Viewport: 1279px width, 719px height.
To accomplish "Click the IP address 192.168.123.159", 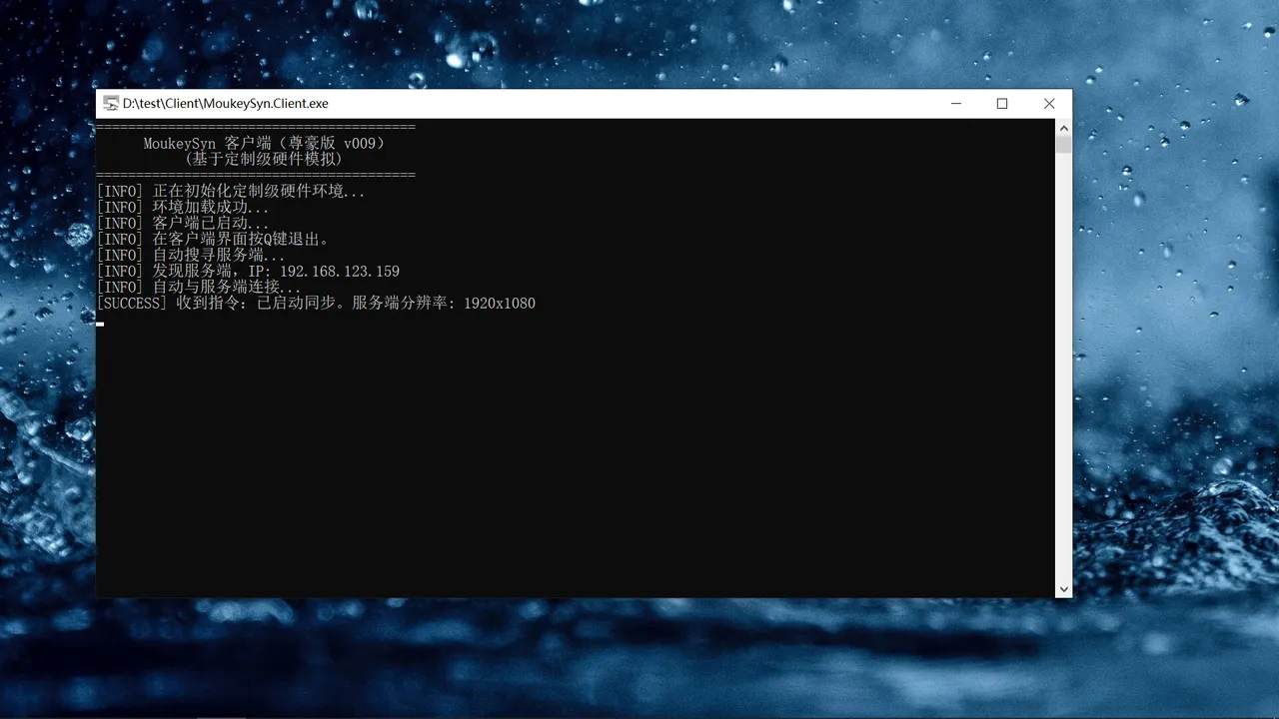I will 340,272.
